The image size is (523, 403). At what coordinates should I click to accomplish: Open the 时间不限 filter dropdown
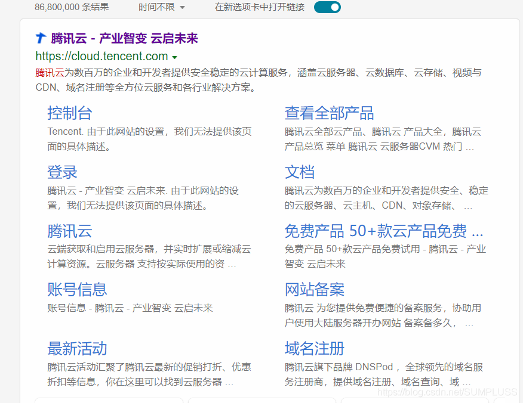(x=160, y=8)
